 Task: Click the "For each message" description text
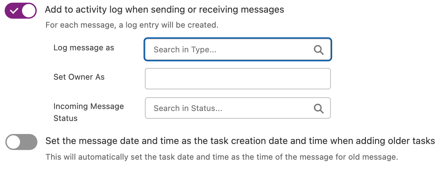(x=132, y=25)
